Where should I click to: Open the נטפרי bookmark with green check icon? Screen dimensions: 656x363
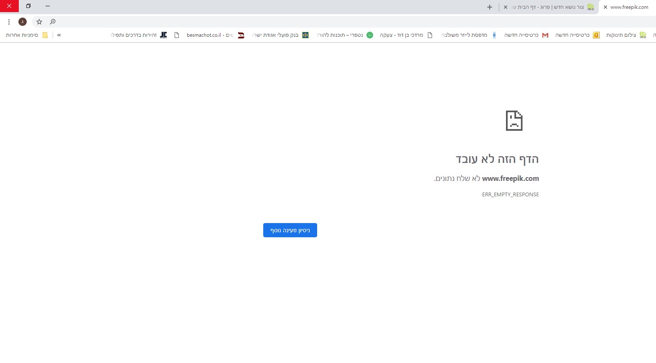[345, 35]
